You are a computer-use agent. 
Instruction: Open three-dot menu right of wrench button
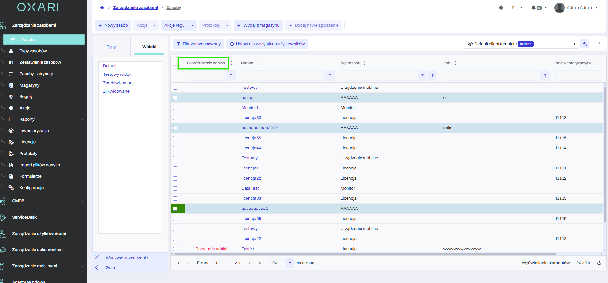(599, 44)
